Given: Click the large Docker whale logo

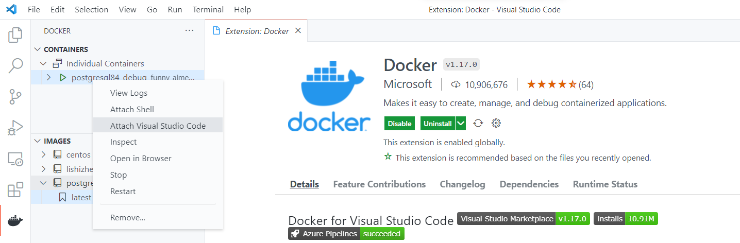Looking at the screenshot, I should [x=329, y=96].
